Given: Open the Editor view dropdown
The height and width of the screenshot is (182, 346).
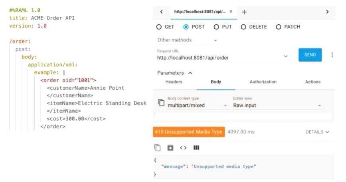Looking at the screenshot, I should coord(277,106).
